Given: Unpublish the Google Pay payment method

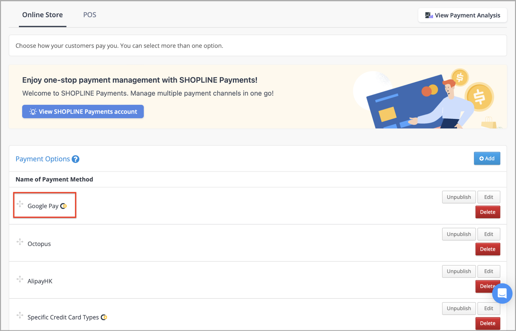Looking at the screenshot, I should (x=459, y=197).
